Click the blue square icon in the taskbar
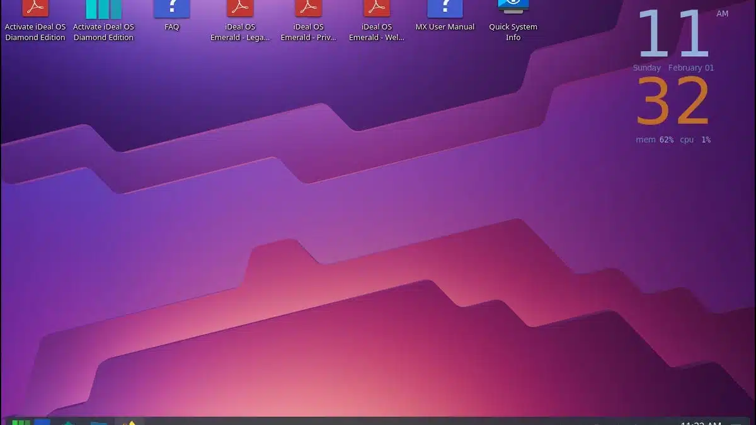This screenshot has height=425, width=756. (42, 422)
